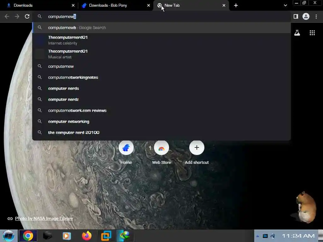323x242 pixels.
Task: Reload the page with the refresh icon
Action: coord(27,16)
